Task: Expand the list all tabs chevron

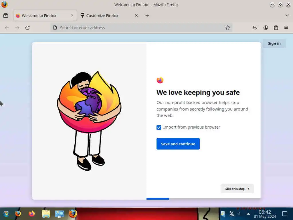Action: pos(287,15)
